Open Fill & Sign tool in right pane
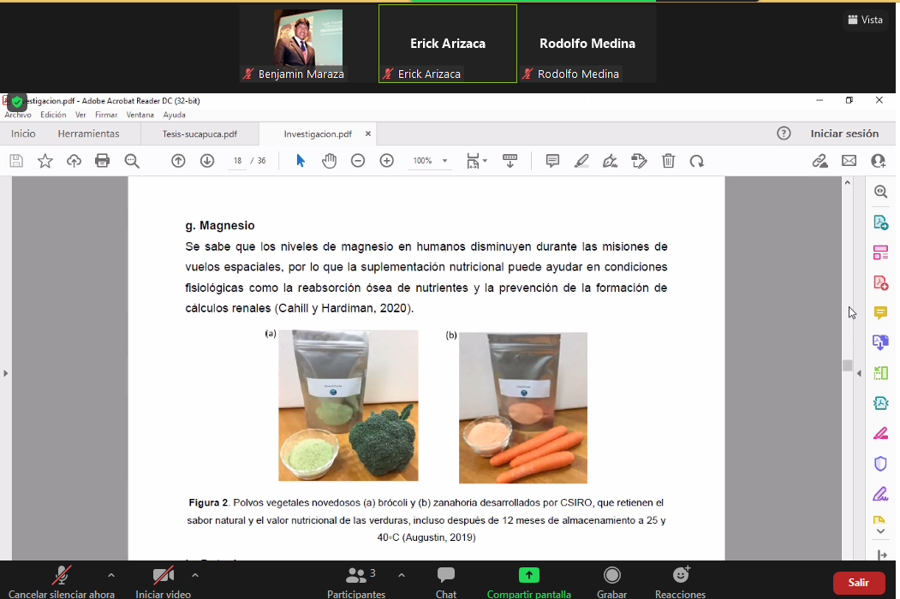Screen dimensions: 900x599 coord(880,494)
